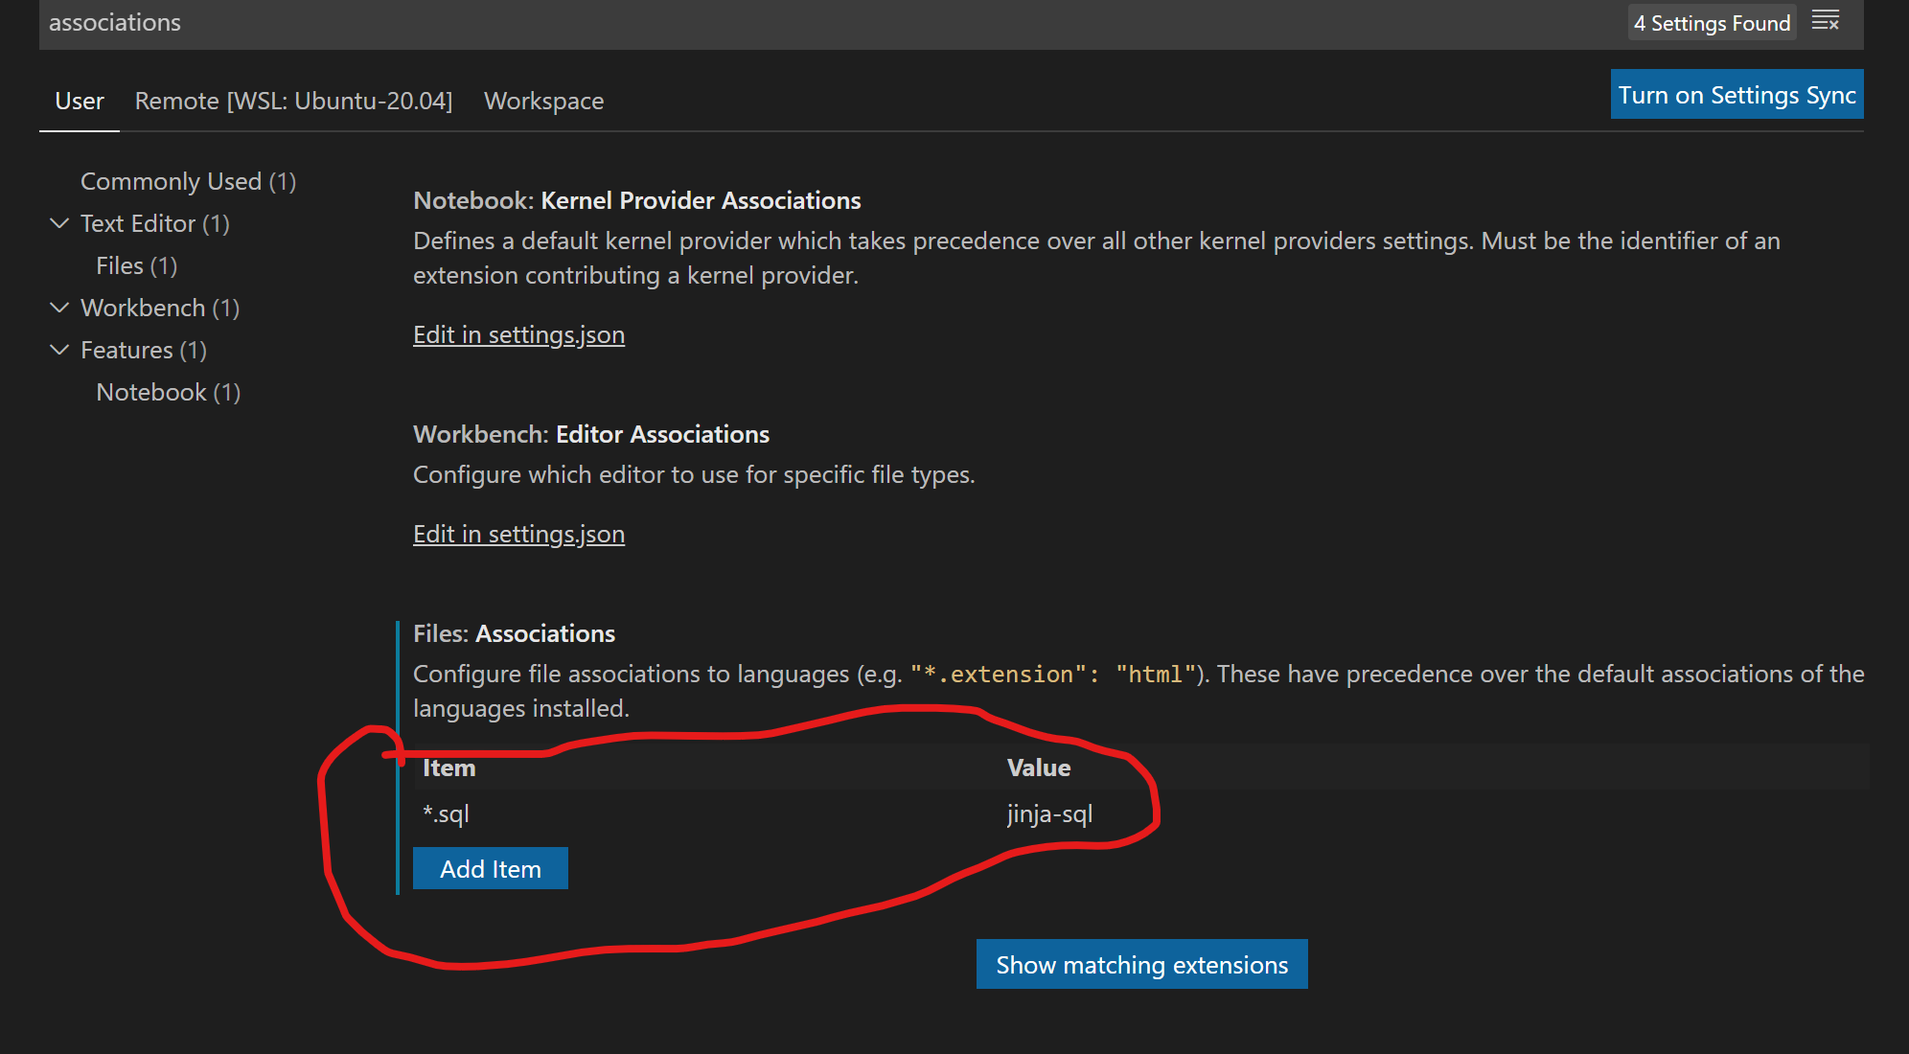Click the clear settings search filter icon
The image size is (1909, 1054).
1826,21
